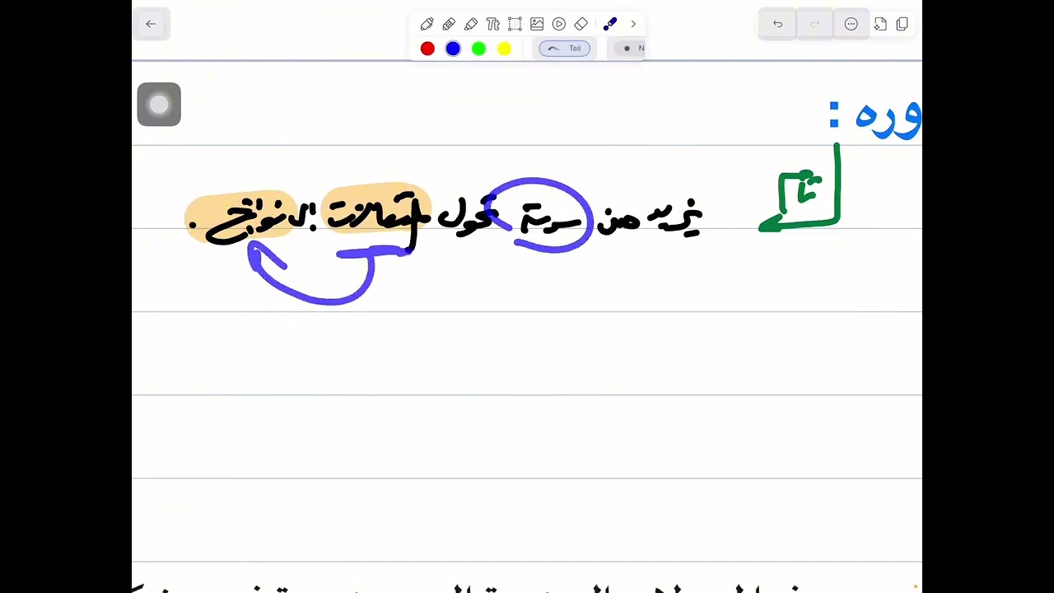Open the more options ellipsis menu
This screenshot has width=1054, height=593.
click(851, 24)
